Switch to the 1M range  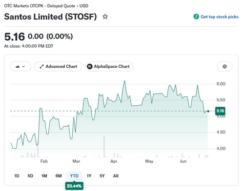pos(44,176)
